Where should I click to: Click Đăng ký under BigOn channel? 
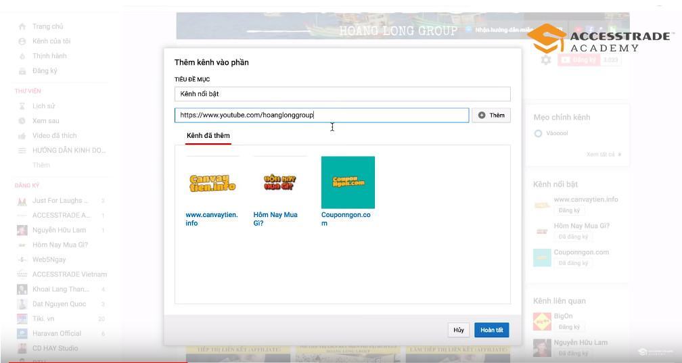569,327
